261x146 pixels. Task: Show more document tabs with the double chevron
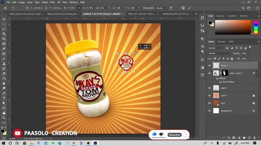(196, 14)
